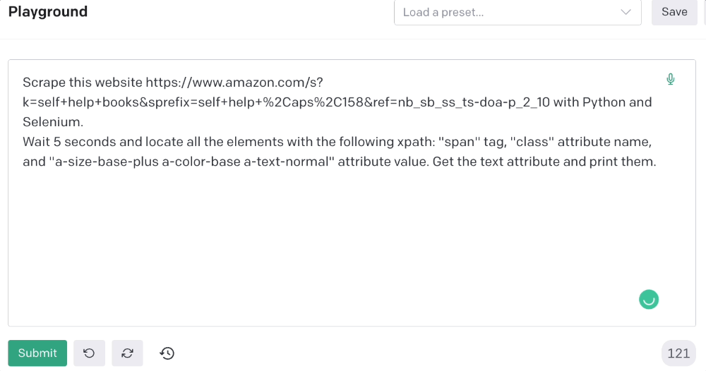Click the 121 token count badge
The image size is (706, 371).
[x=678, y=353]
